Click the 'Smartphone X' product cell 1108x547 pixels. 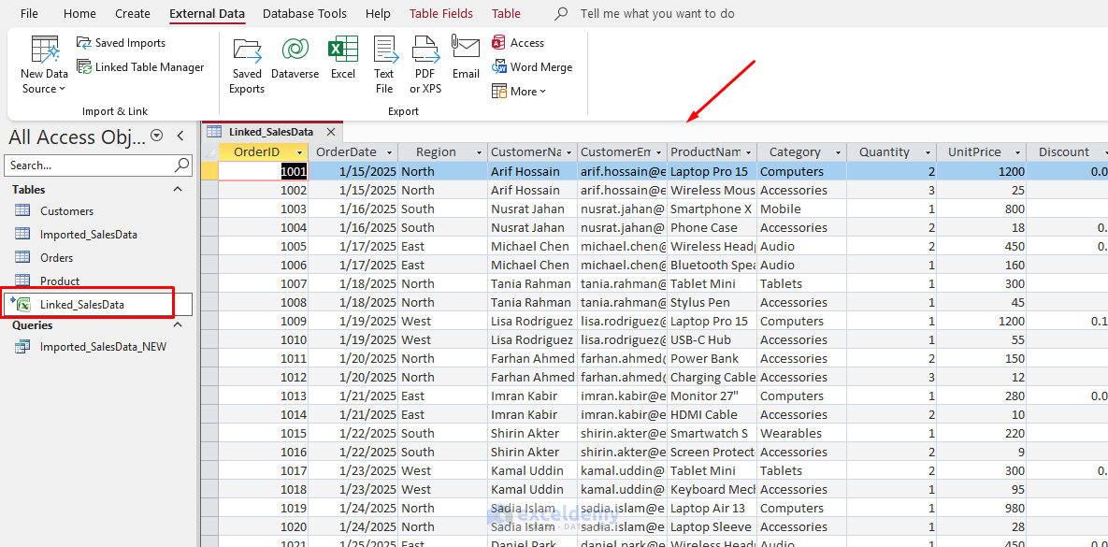[712, 209]
